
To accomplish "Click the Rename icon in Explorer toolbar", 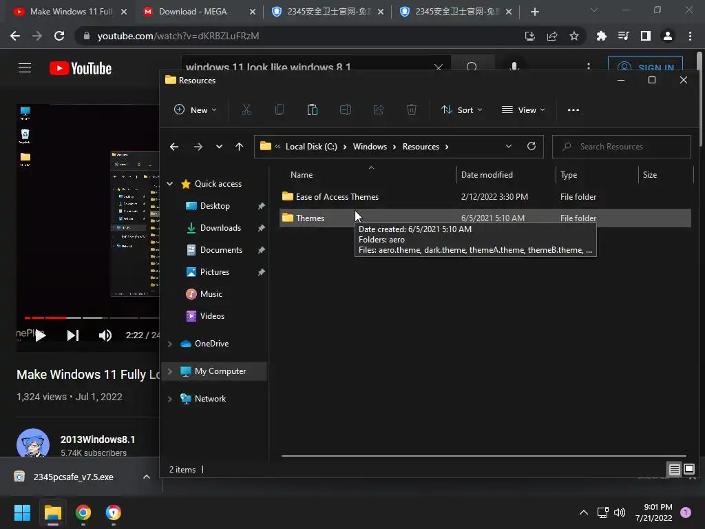I will (x=346, y=110).
